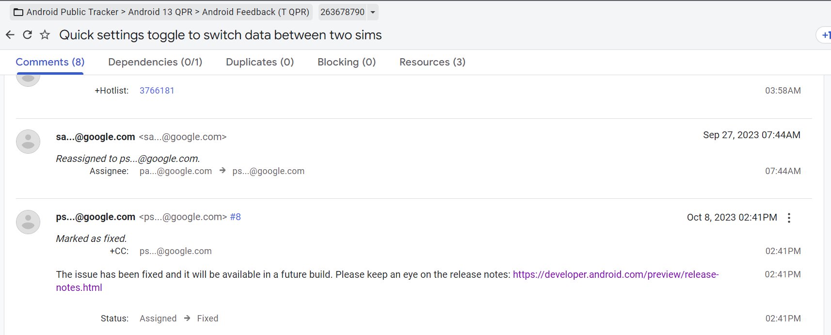Image resolution: width=831 pixels, height=335 pixels.
Task: Click bold author name ps...@google.com
Action: (96, 217)
